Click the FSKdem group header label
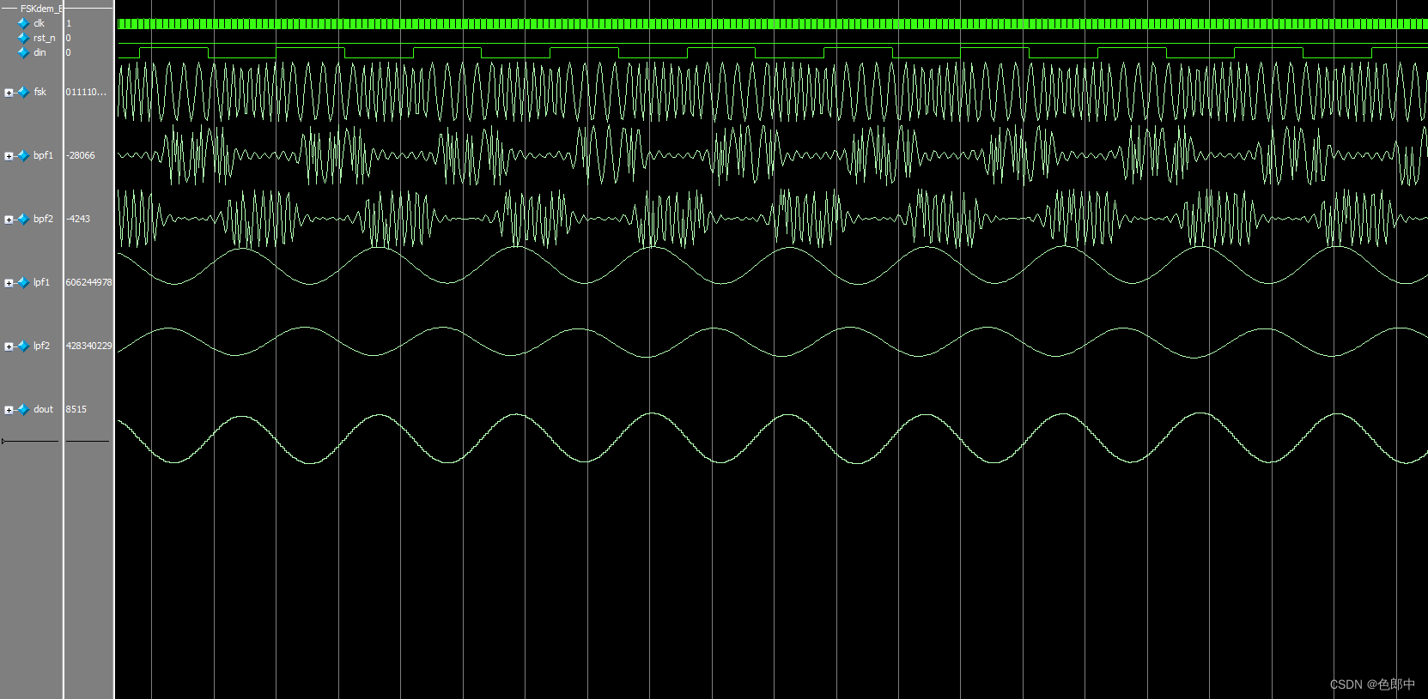Image resolution: width=1428 pixels, height=699 pixels. (40, 9)
